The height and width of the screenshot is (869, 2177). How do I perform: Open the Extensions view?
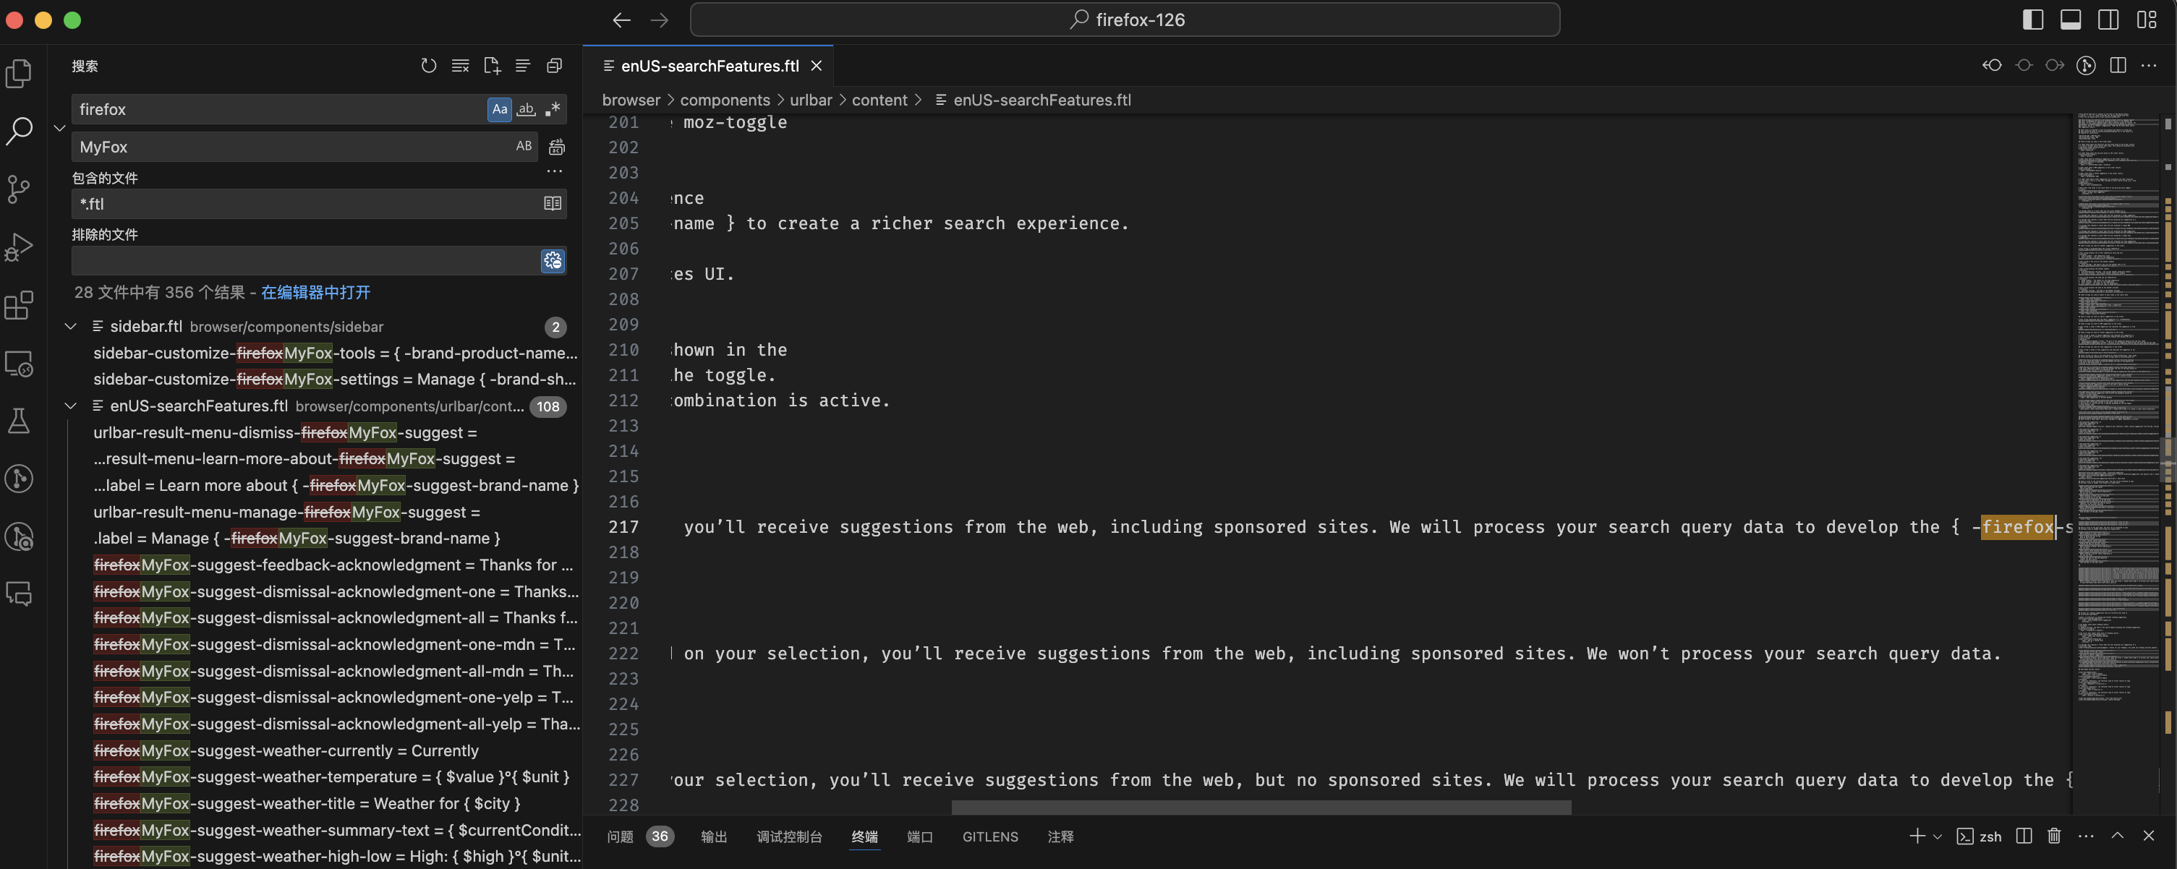coord(19,305)
